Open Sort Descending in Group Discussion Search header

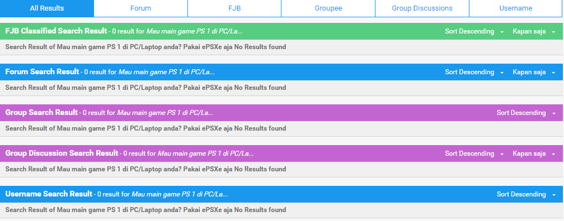click(x=474, y=153)
